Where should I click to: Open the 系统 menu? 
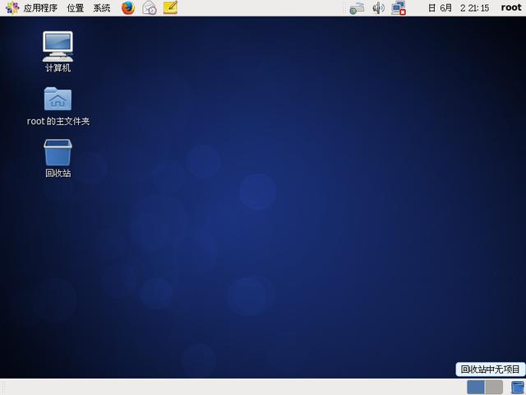point(102,7)
